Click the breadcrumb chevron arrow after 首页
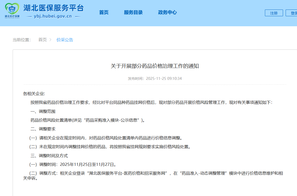 tap(50, 40)
